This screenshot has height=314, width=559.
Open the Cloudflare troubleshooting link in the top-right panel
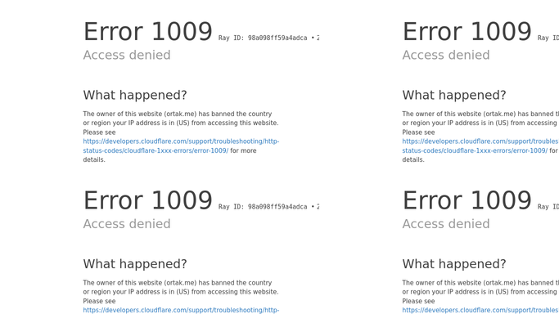tap(480, 141)
